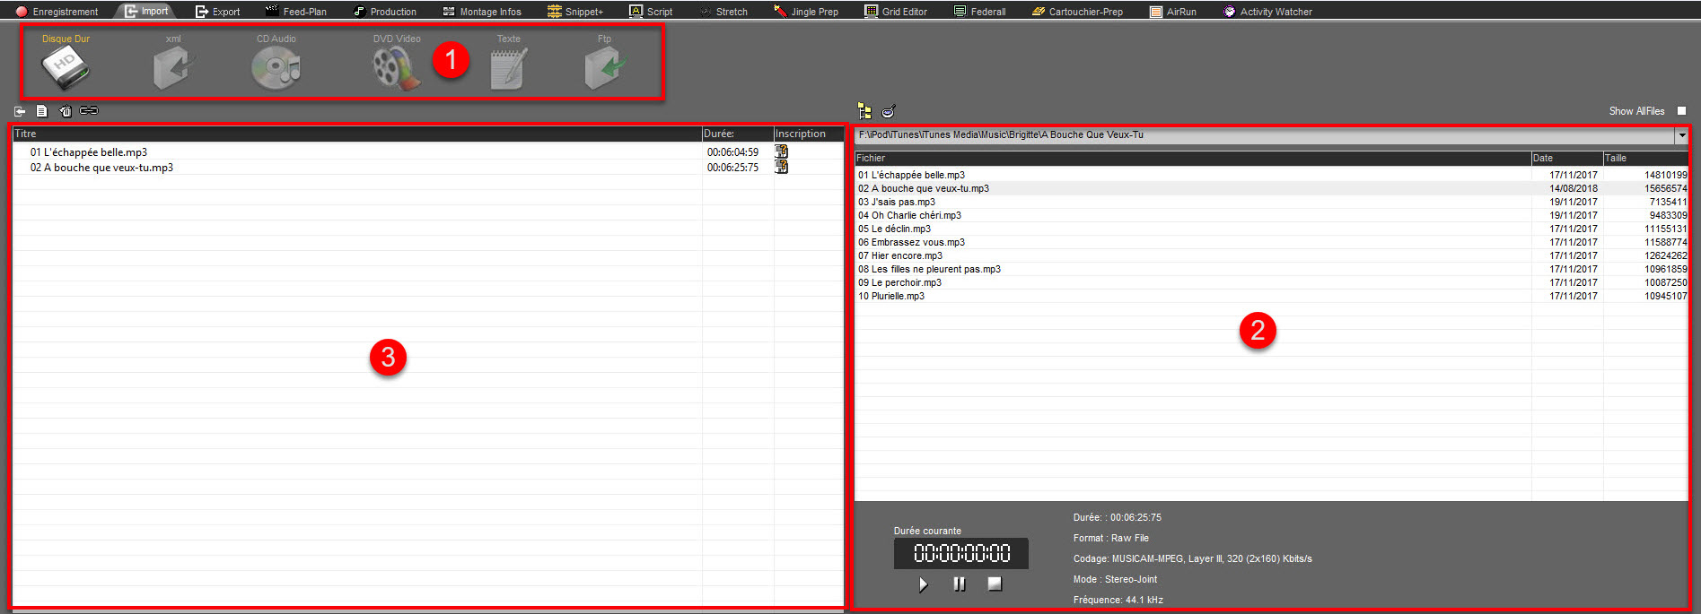Image resolution: width=1701 pixels, height=614 pixels.
Task: Click the Texte notepad import icon
Action: click(508, 68)
